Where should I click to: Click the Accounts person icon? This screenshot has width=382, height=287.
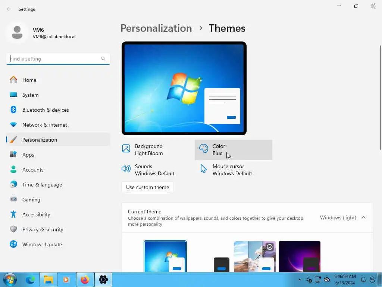[x=13, y=169]
